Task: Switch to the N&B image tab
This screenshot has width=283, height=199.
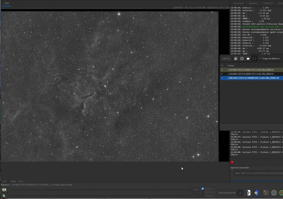Action: [x=7, y=3]
